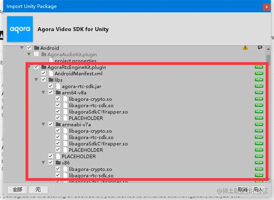
Task: Click the refresh arrows icon on Android row
Action: [x=260, y=47]
